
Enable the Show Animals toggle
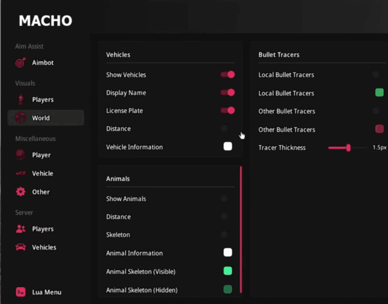pyautogui.click(x=225, y=199)
